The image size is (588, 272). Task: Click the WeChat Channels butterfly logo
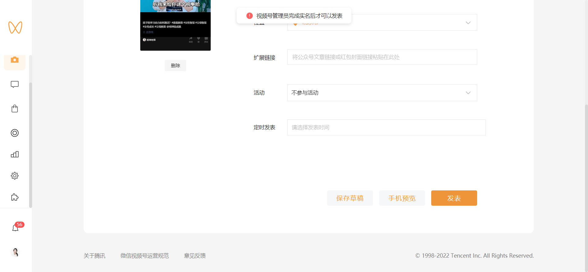[x=15, y=28]
